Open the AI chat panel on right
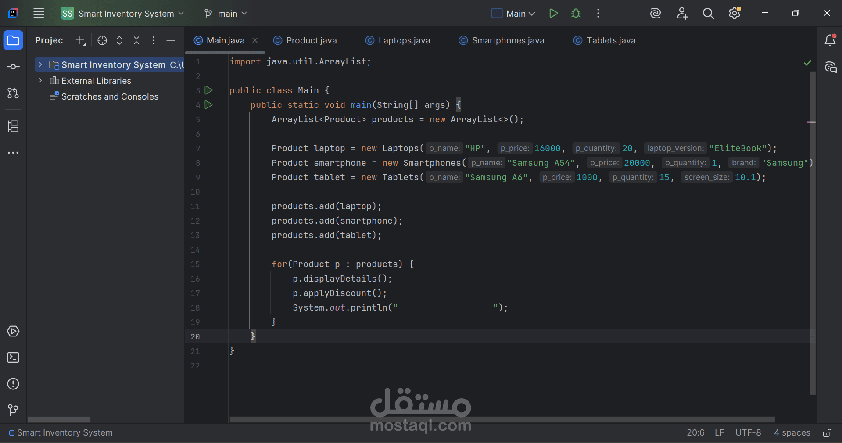 tap(830, 67)
